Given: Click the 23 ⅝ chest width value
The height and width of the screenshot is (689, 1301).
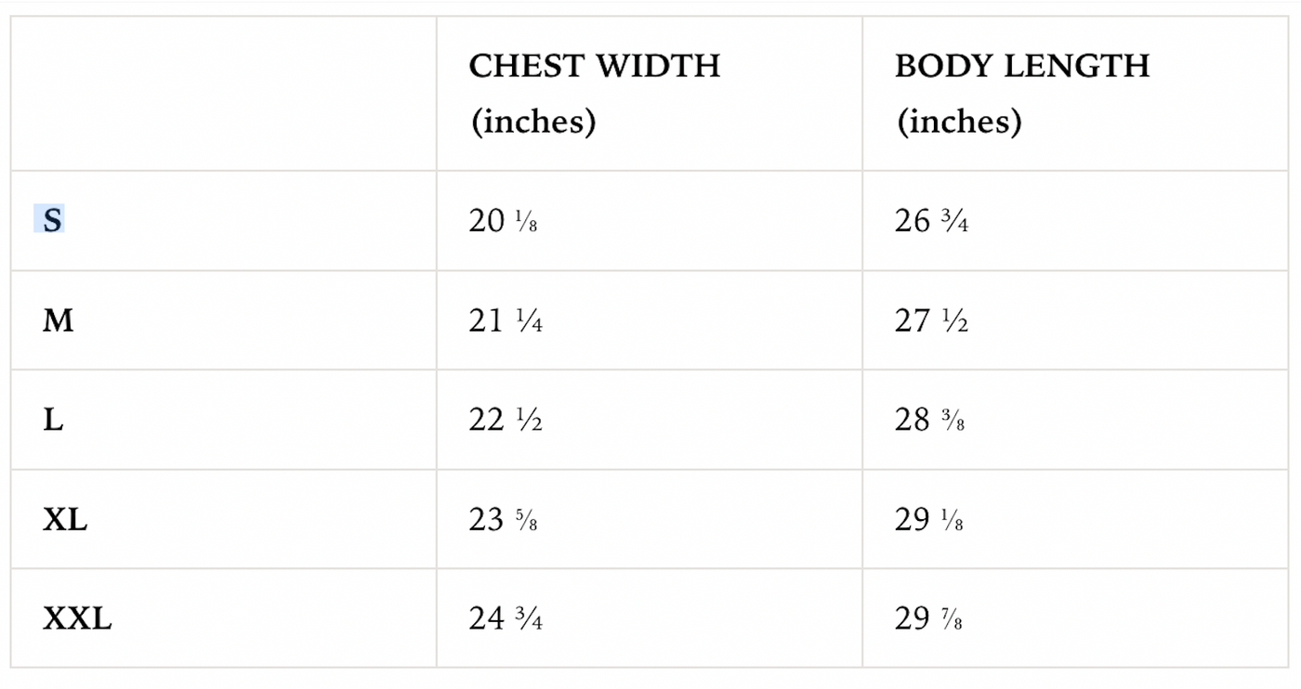Looking at the screenshot, I should [x=504, y=520].
